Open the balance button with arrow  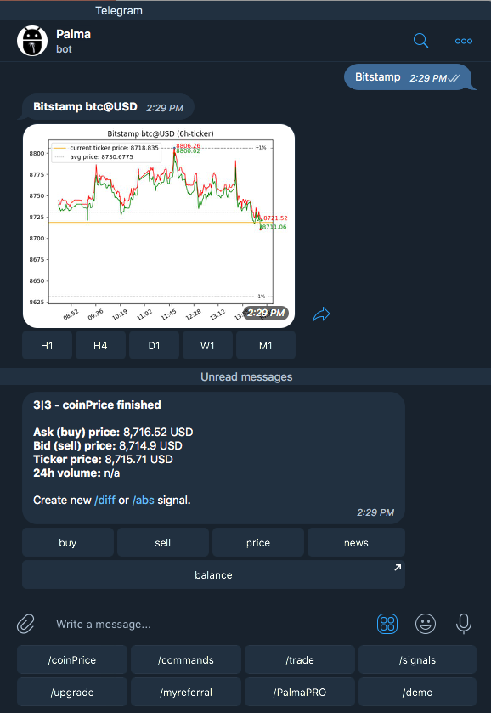coord(214,574)
